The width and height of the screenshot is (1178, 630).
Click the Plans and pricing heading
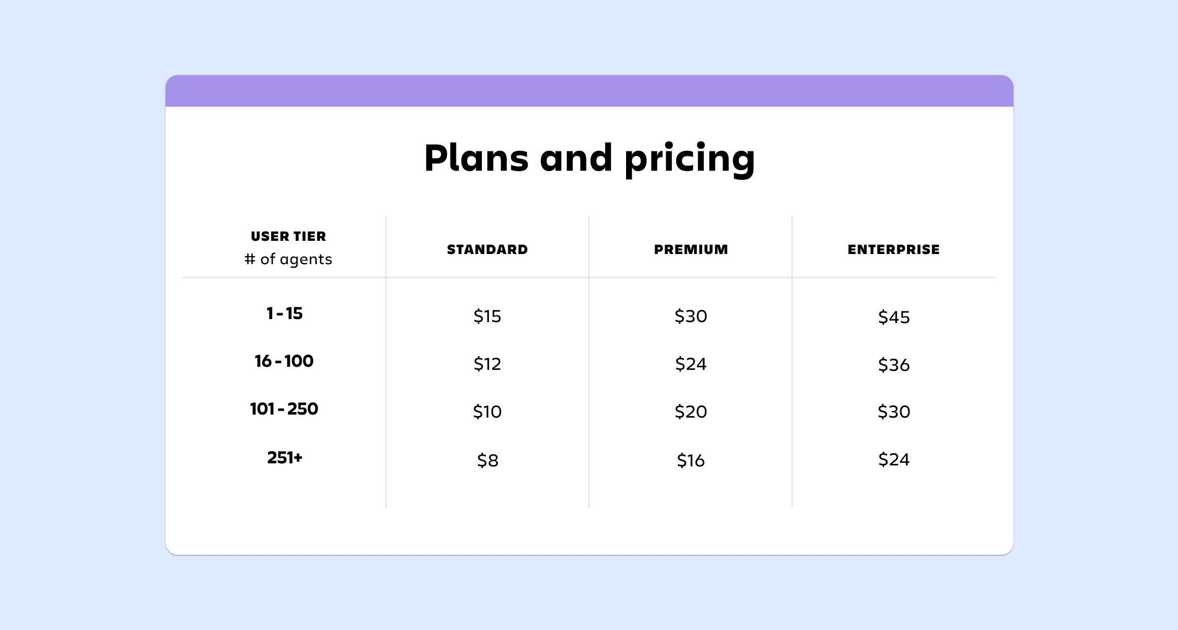pyautogui.click(x=589, y=159)
